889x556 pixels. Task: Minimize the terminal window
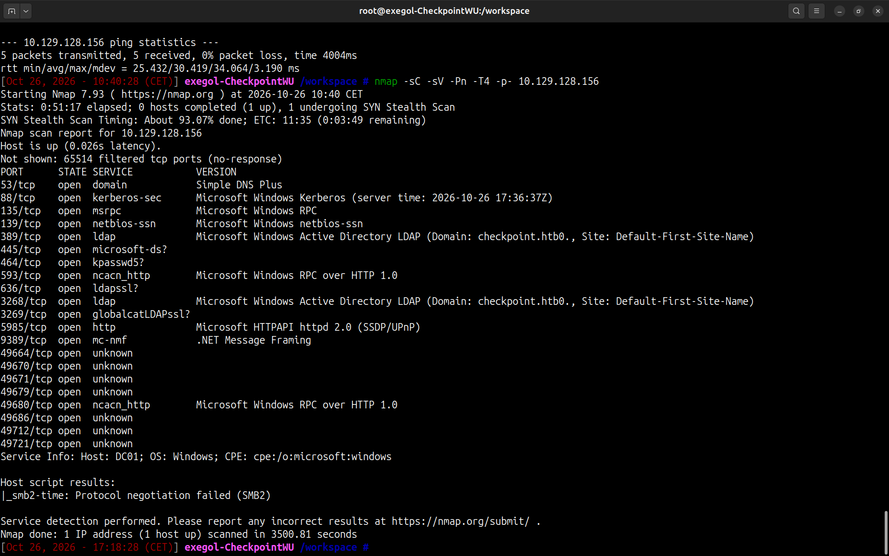point(840,11)
